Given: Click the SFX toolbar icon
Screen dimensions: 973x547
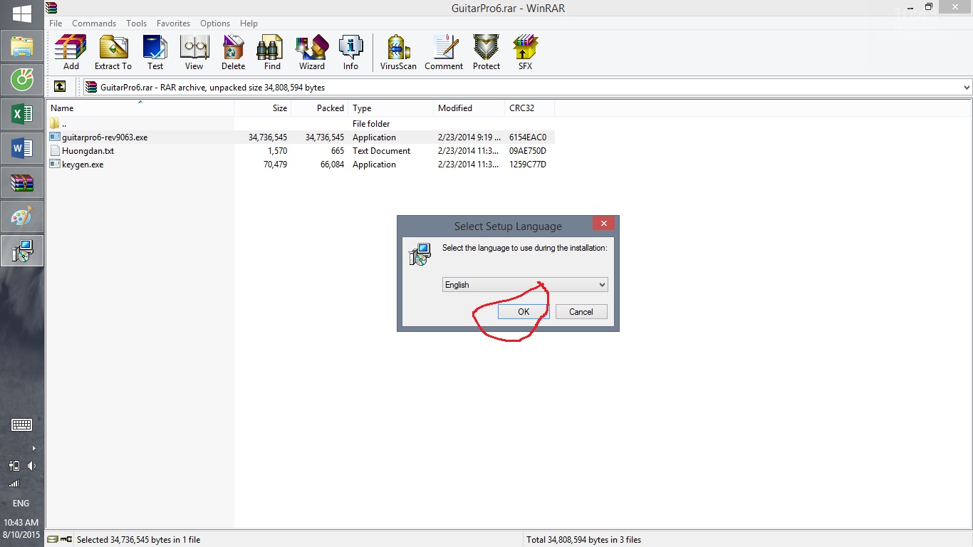Looking at the screenshot, I should (525, 53).
